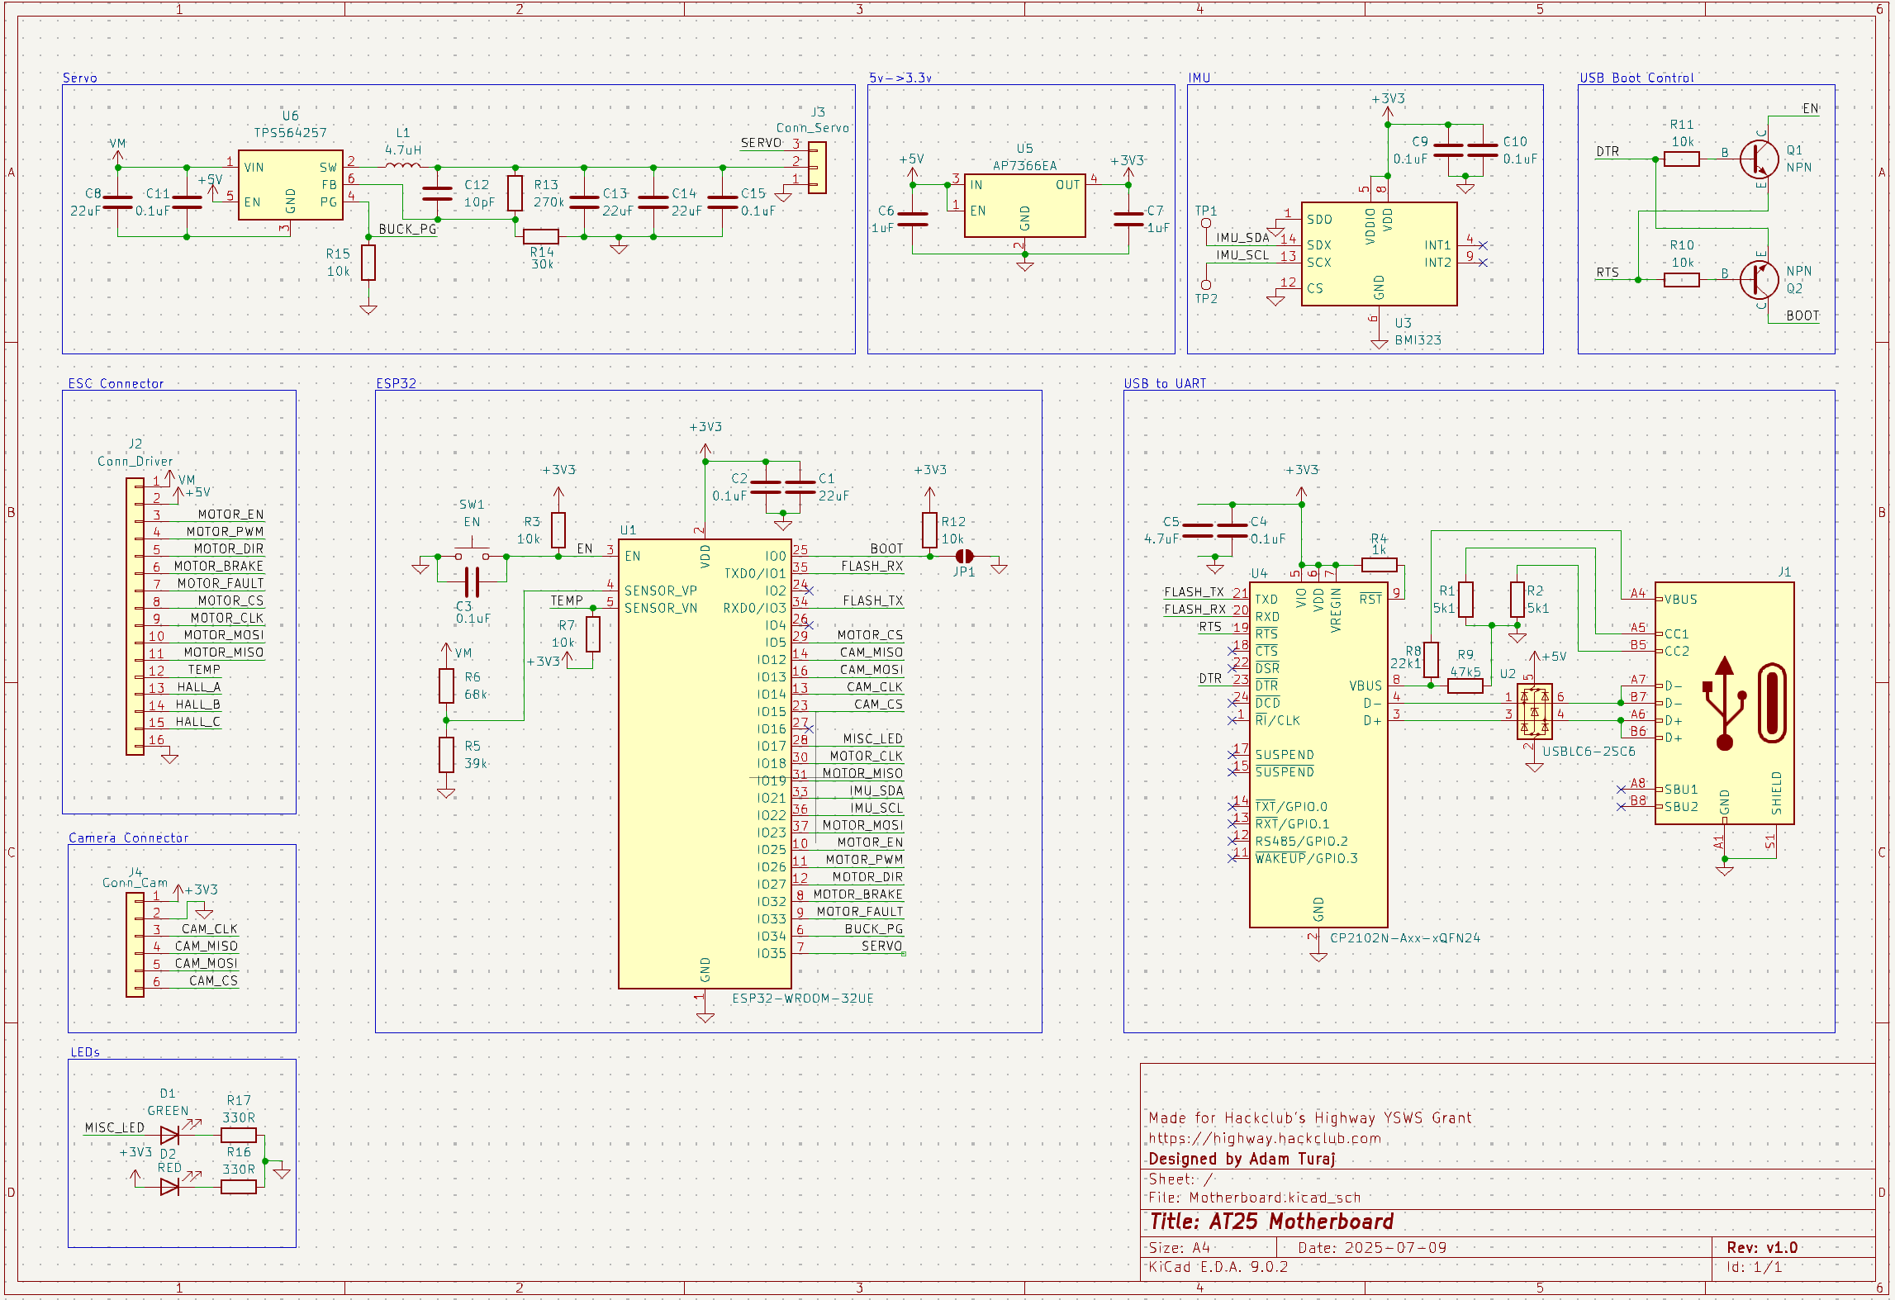Click the SERVO label on ESP32 IO35
This screenshot has width=1895, height=1300.
point(882,946)
